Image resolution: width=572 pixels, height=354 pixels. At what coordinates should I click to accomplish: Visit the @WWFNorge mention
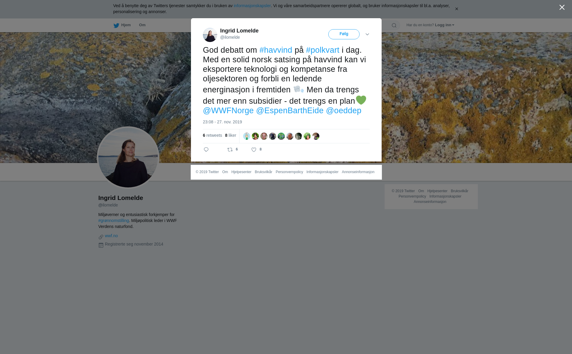coord(228,111)
